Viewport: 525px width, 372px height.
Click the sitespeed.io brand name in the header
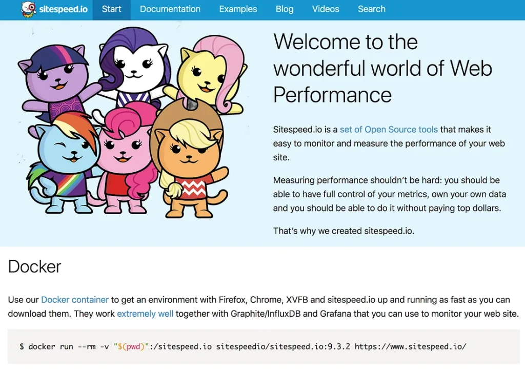tap(63, 9)
